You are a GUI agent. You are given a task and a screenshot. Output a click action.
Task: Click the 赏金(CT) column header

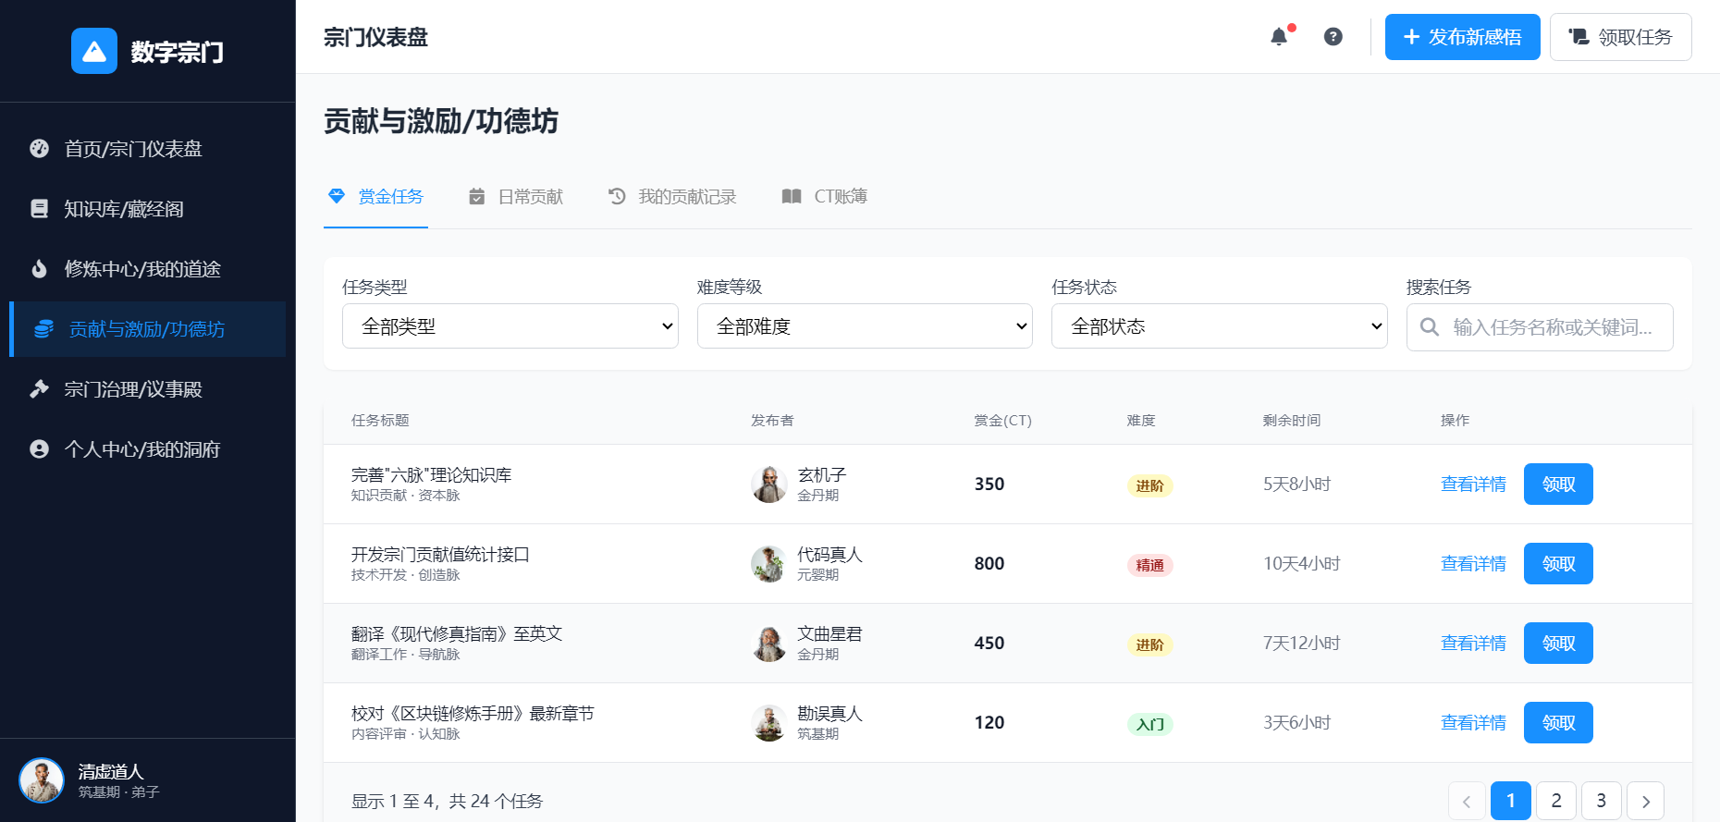pos(1002,421)
